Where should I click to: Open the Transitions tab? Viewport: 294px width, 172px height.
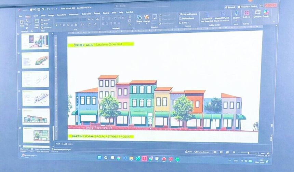pos(62,15)
